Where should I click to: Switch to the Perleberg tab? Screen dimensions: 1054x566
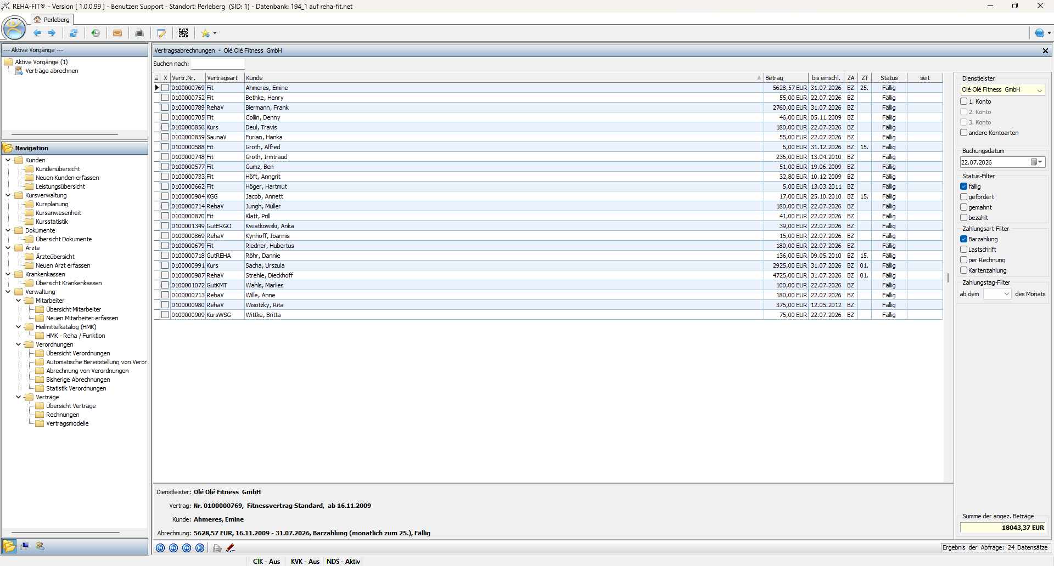[51, 19]
